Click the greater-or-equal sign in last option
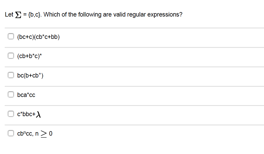 [x=44, y=134]
